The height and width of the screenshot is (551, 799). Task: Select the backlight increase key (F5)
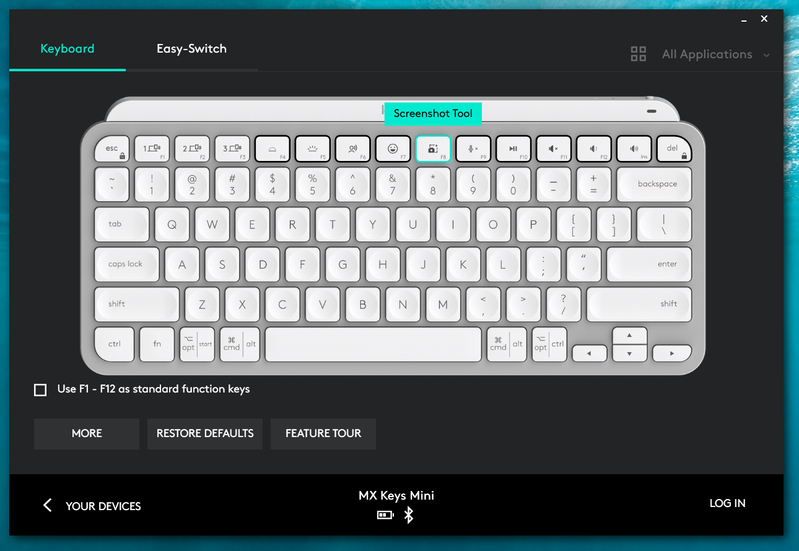[313, 149]
